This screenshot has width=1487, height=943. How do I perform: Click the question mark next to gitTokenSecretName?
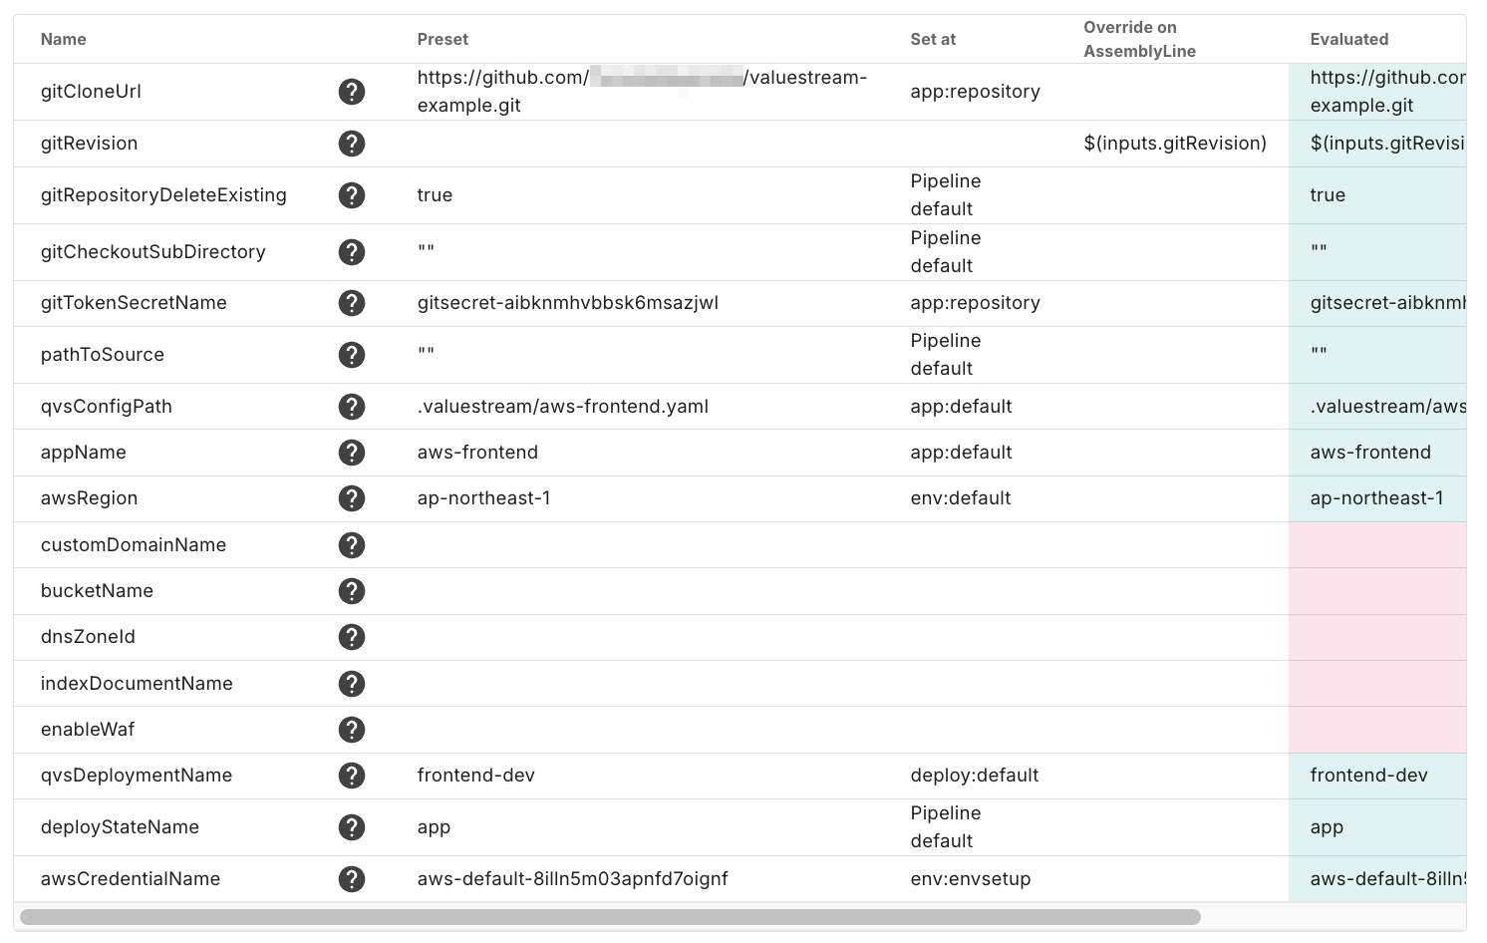pyautogui.click(x=351, y=303)
